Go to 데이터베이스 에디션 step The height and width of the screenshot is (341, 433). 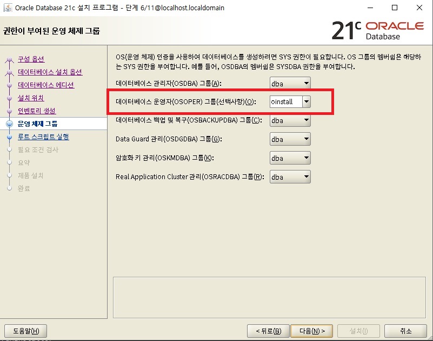[46, 85]
